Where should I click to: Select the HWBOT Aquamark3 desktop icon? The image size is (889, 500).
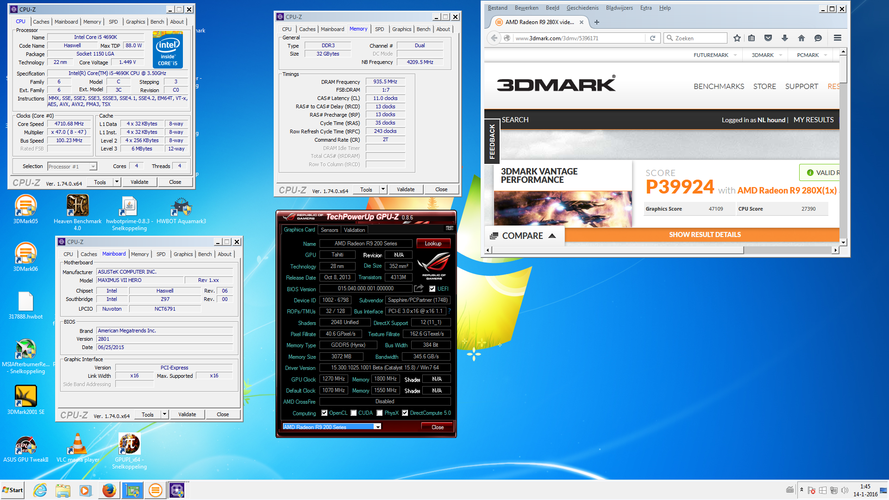coord(181,210)
